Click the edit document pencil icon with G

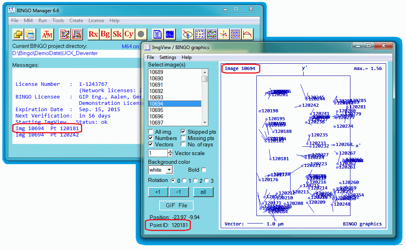tap(65, 34)
